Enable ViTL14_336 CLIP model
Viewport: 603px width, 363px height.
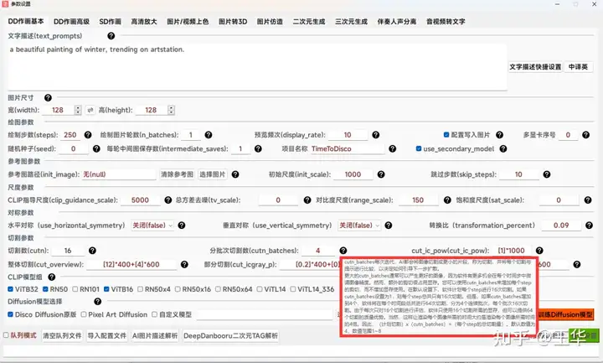tap(293, 289)
